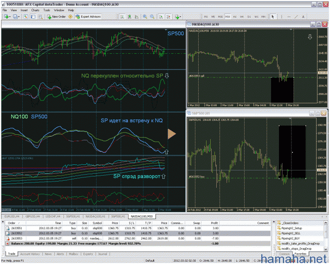This screenshot has height=264, width=330.
Task: Select the M30 timeframe button
Action: [x=227, y=17]
